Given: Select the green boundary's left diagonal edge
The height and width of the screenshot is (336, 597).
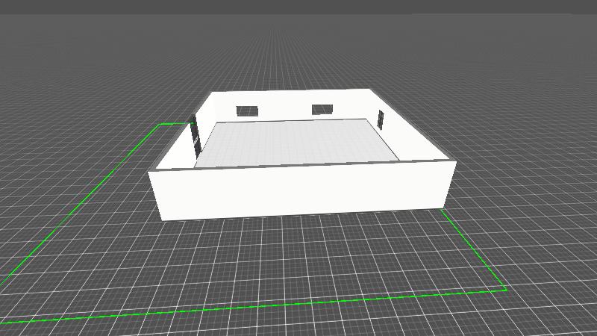Looking at the screenshot, I should pos(82,202).
